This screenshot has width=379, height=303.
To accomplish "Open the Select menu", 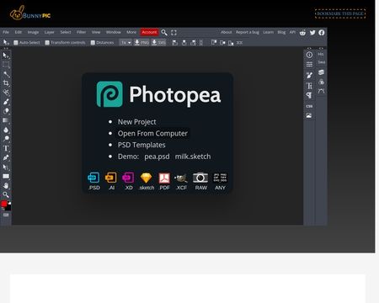I will [66, 32].
